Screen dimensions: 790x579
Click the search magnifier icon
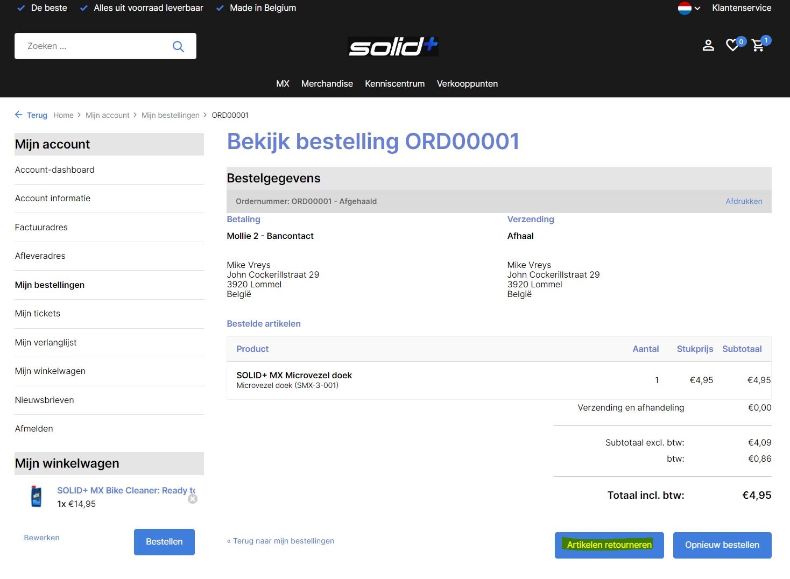point(178,47)
